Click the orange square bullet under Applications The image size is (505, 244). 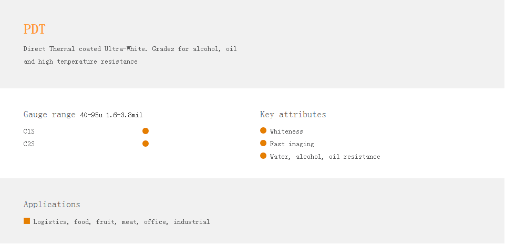point(27,221)
